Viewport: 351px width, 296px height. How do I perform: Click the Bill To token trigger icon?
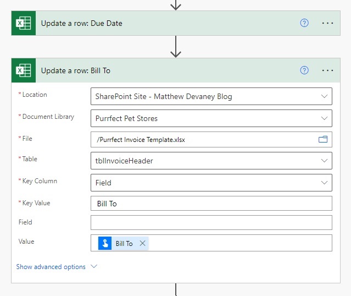[x=105, y=243]
